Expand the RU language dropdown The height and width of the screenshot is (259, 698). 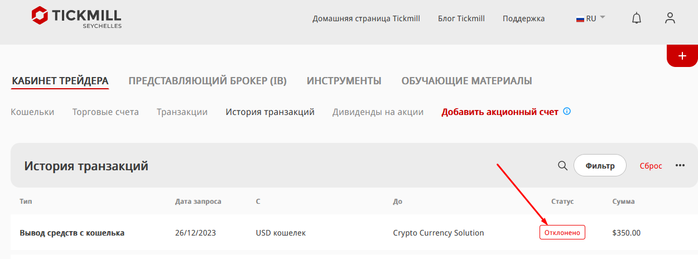591,18
